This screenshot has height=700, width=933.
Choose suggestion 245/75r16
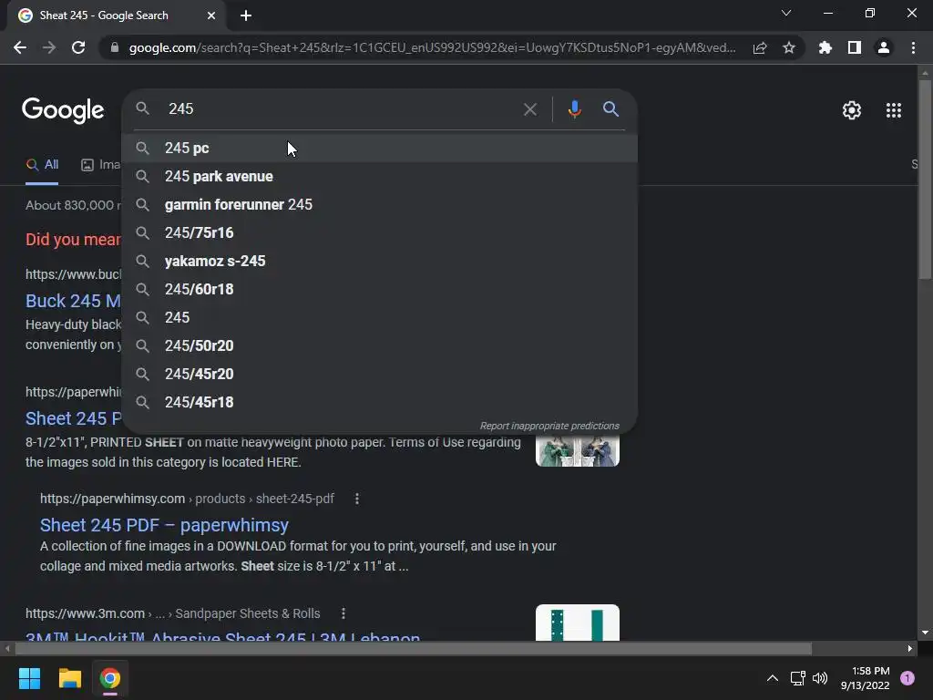pos(380,232)
